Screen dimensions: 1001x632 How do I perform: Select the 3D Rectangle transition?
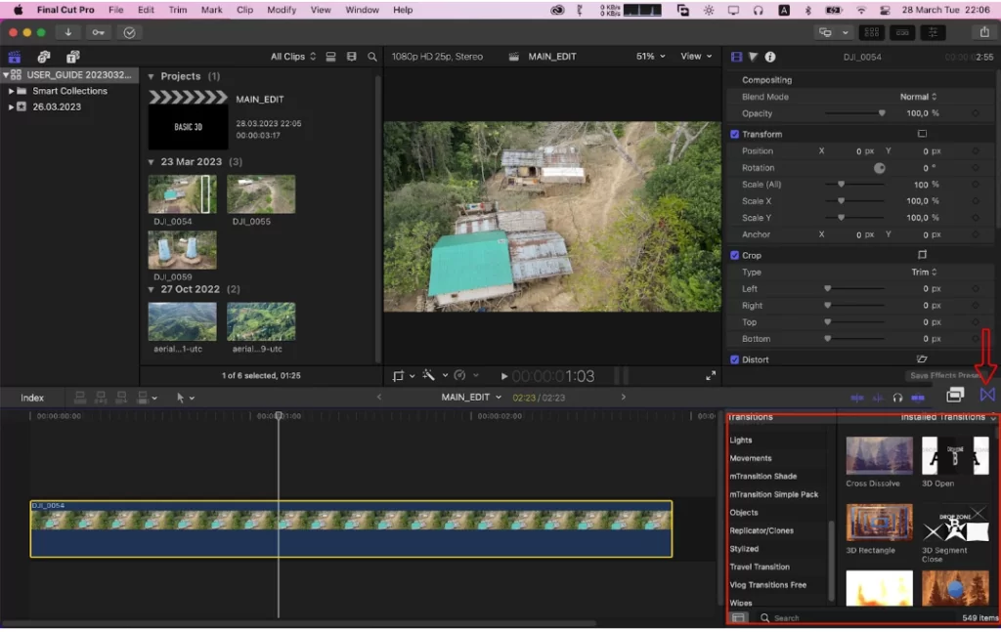pyautogui.click(x=879, y=523)
